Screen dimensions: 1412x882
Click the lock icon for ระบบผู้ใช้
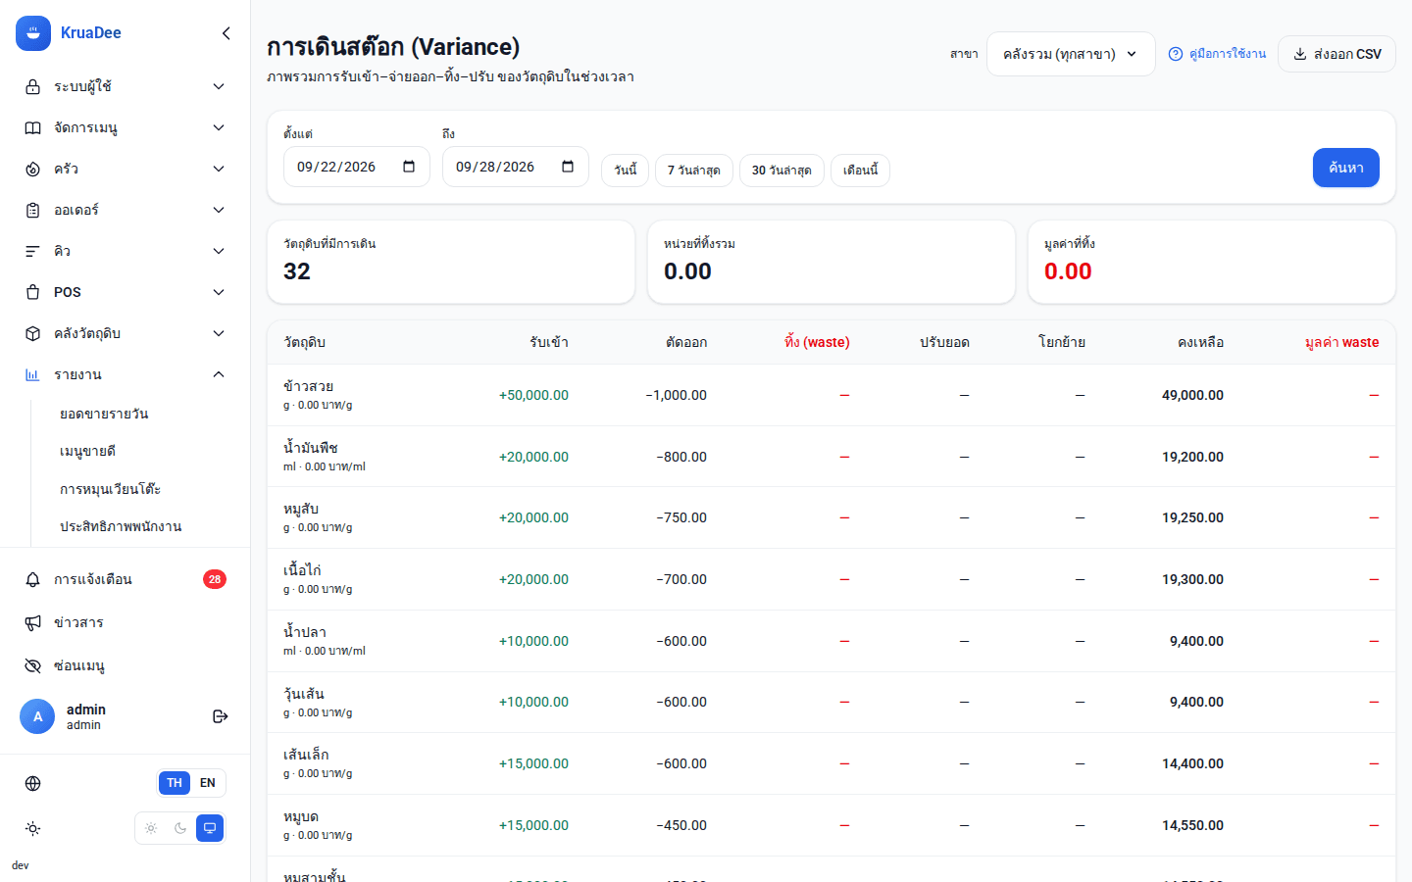[32, 86]
